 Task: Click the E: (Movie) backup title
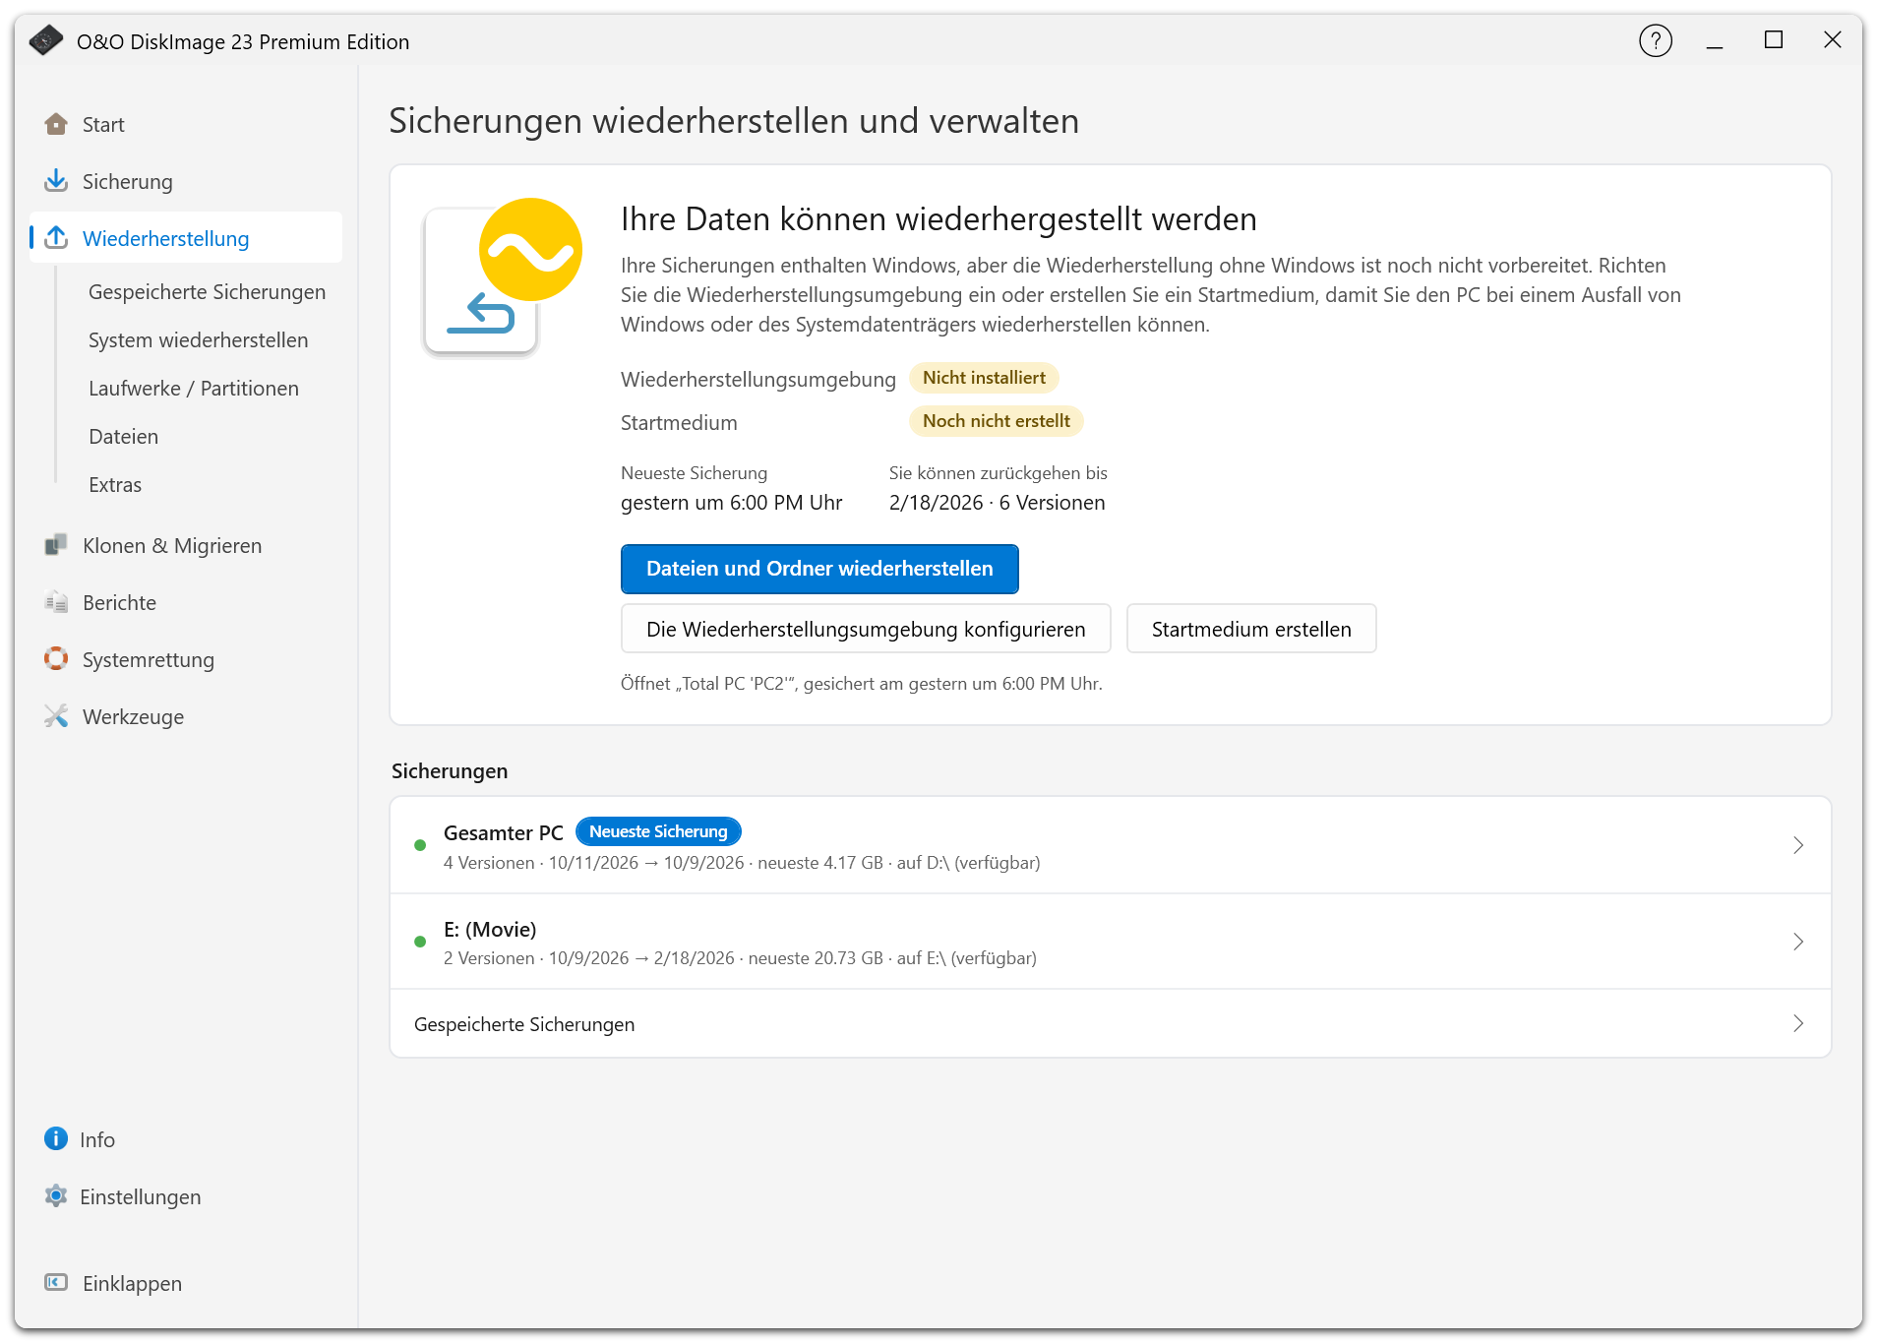tap(490, 929)
